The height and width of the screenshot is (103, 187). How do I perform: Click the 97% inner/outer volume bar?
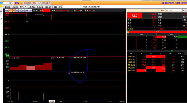157,32
